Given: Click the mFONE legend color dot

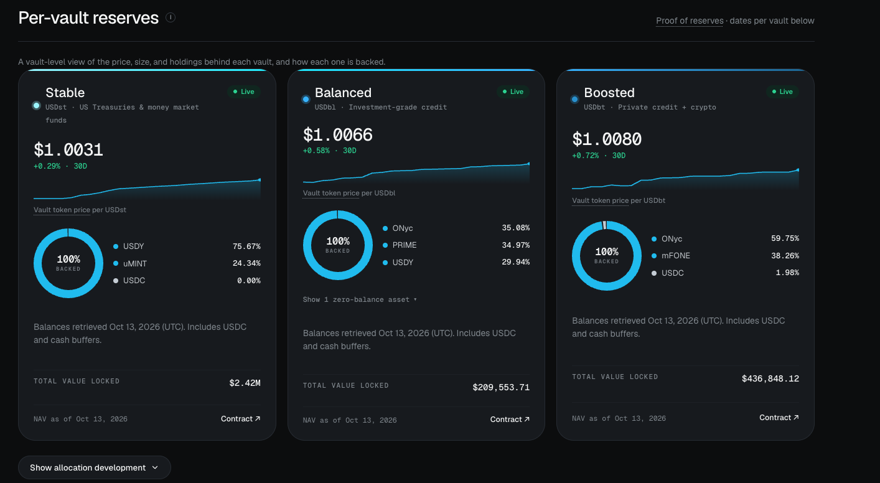Looking at the screenshot, I should tap(654, 256).
